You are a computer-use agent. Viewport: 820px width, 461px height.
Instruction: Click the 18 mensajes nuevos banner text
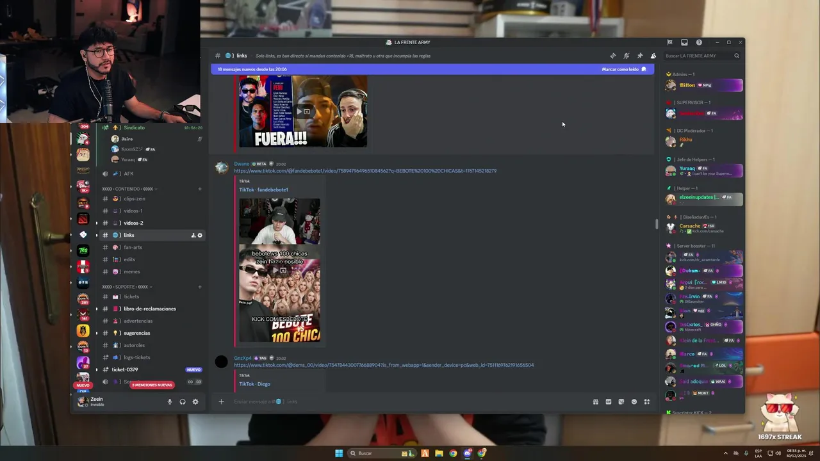(252, 69)
